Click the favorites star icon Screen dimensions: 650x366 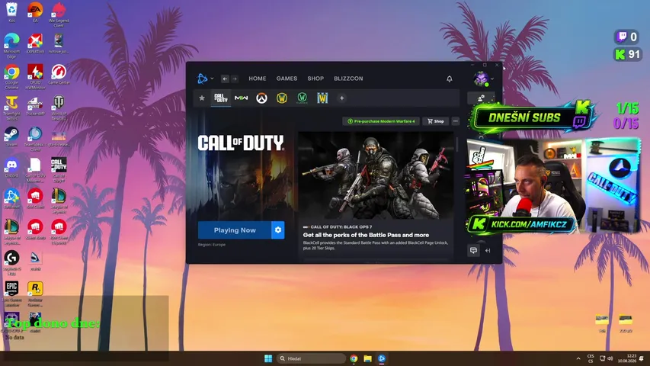pos(202,98)
